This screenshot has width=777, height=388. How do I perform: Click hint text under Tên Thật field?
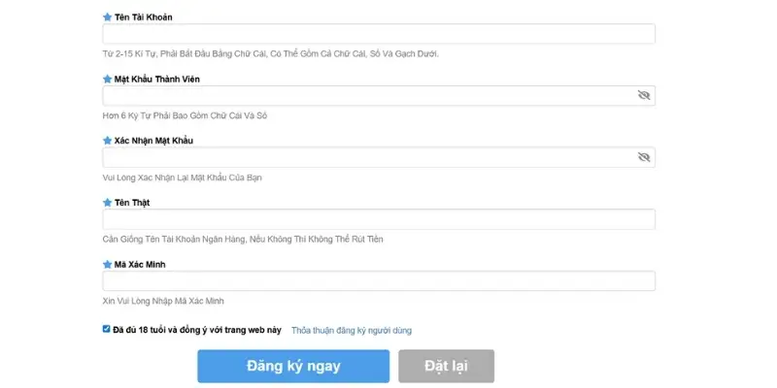pyautogui.click(x=243, y=240)
